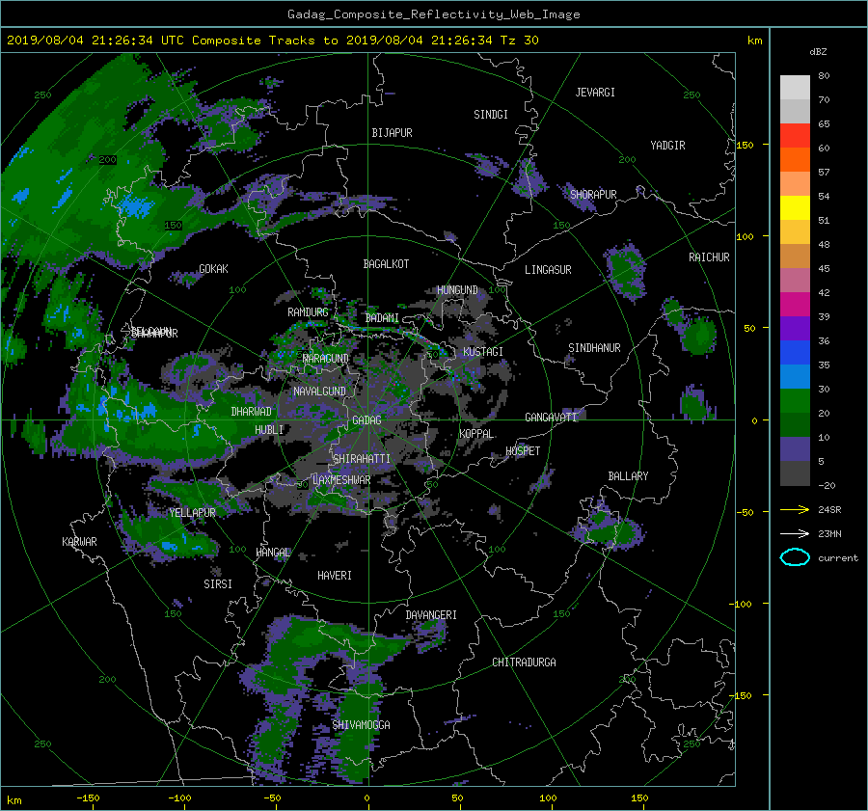Click the purple 36 dBZ legend swatch
Screen dimensions: 868x811
[x=795, y=328]
